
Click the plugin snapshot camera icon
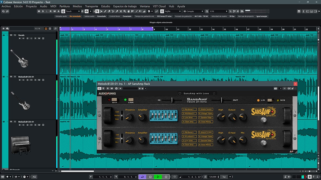click(x=276, y=88)
